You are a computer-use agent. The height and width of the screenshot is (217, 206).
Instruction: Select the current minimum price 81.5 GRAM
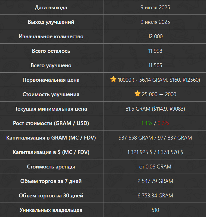click(x=138, y=109)
